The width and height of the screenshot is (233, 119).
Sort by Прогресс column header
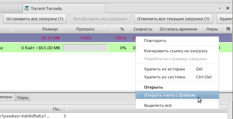click(x=86, y=29)
